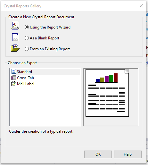Screen dimensions: 148x165
Task: Confirm with the OK button
Action: coord(98,154)
